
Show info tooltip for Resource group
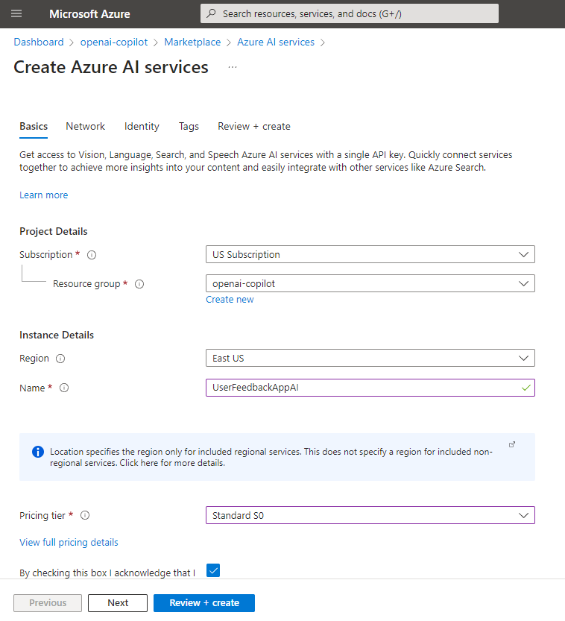(x=139, y=284)
